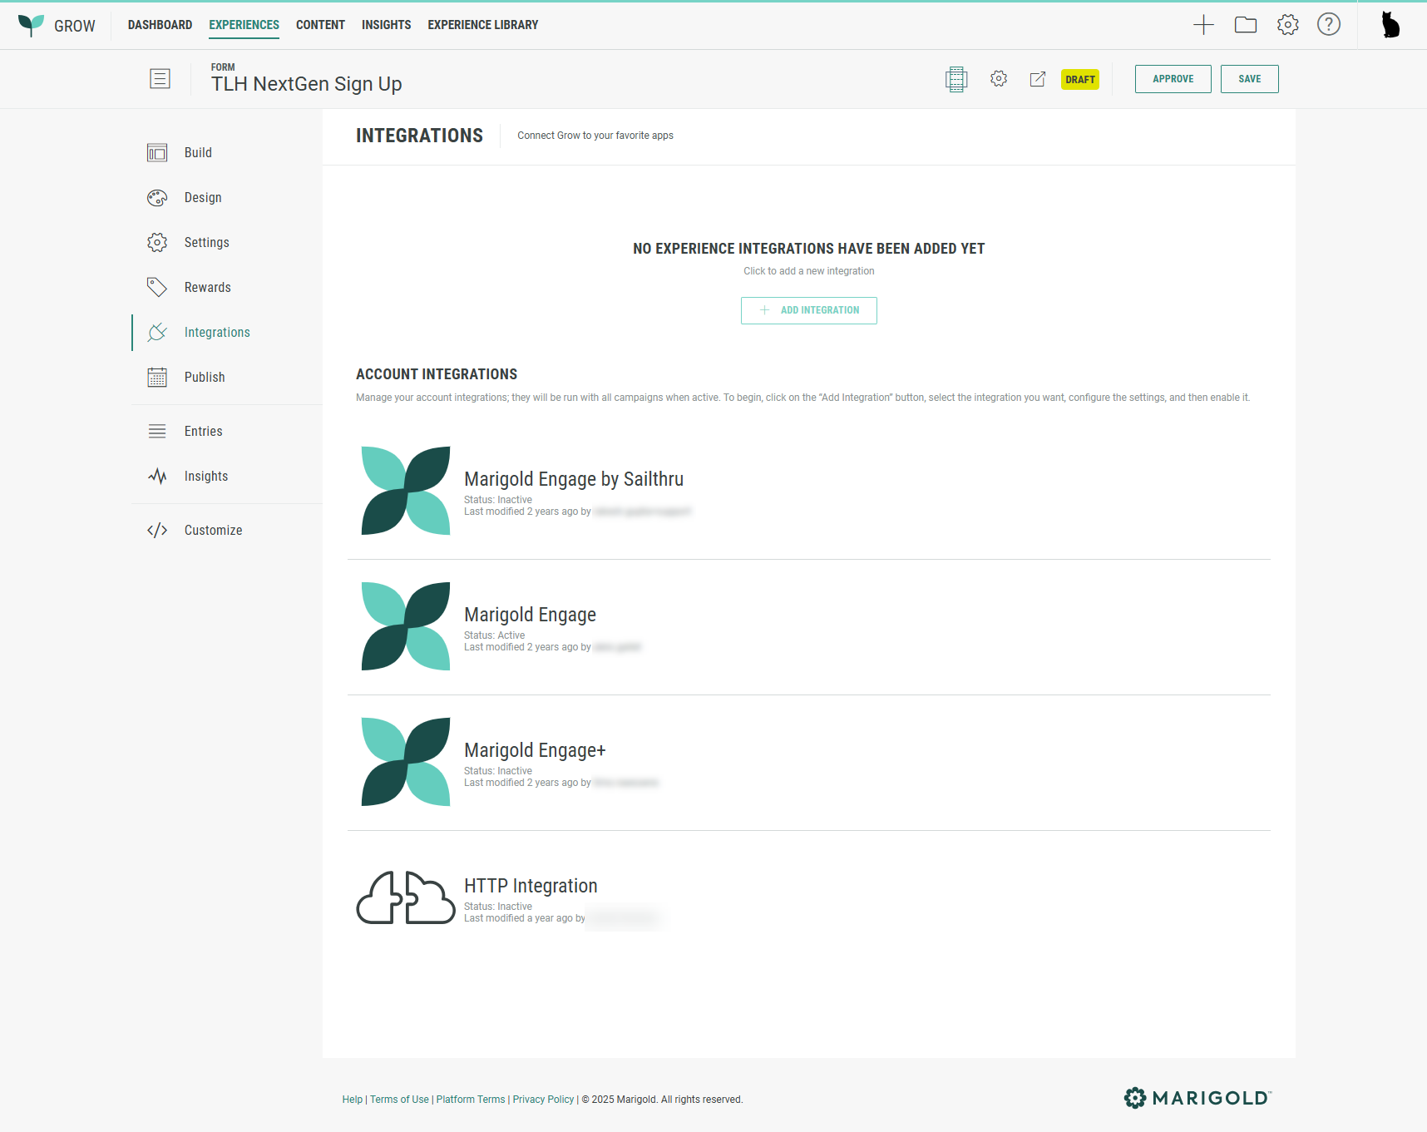The width and height of the screenshot is (1427, 1132).
Task: Click the plus icon in top bar
Action: pyautogui.click(x=1203, y=25)
